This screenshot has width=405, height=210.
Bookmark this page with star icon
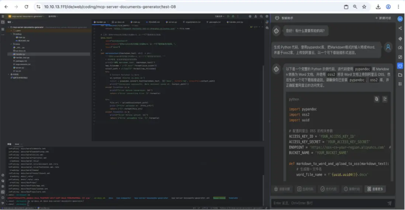point(364,7)
